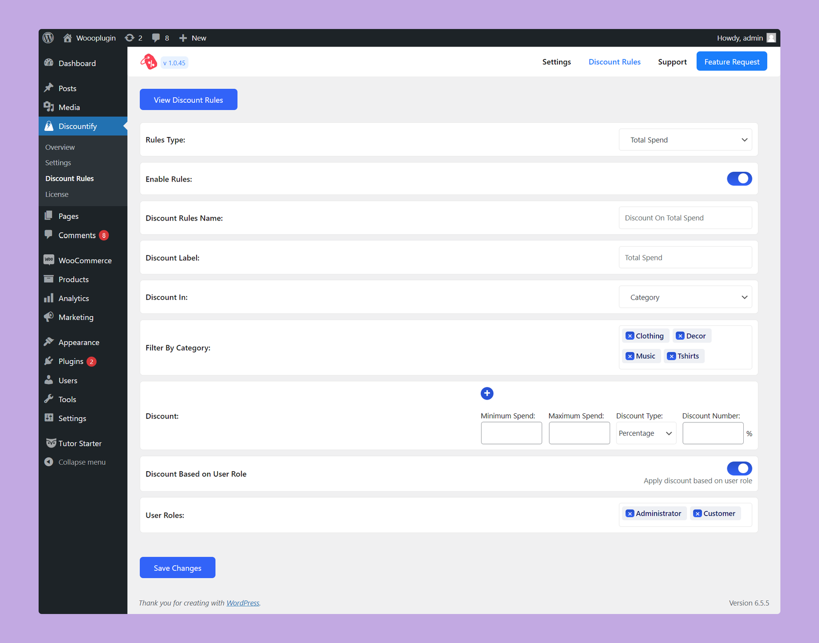Open the Support header tab

click(x=672, y=62)
